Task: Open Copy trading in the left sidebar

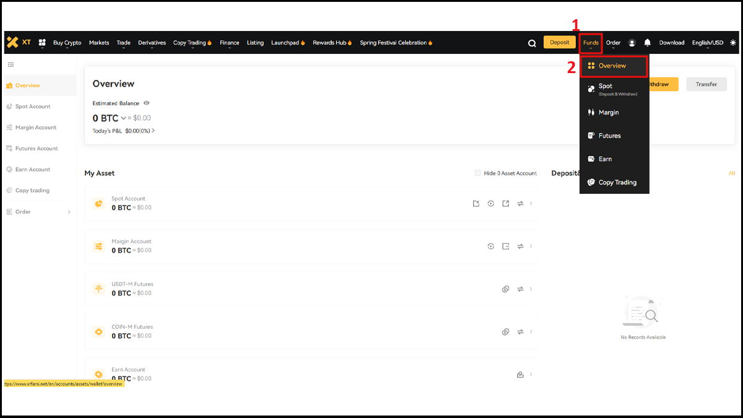Action: pyautogui.click(x=40, y=191)
